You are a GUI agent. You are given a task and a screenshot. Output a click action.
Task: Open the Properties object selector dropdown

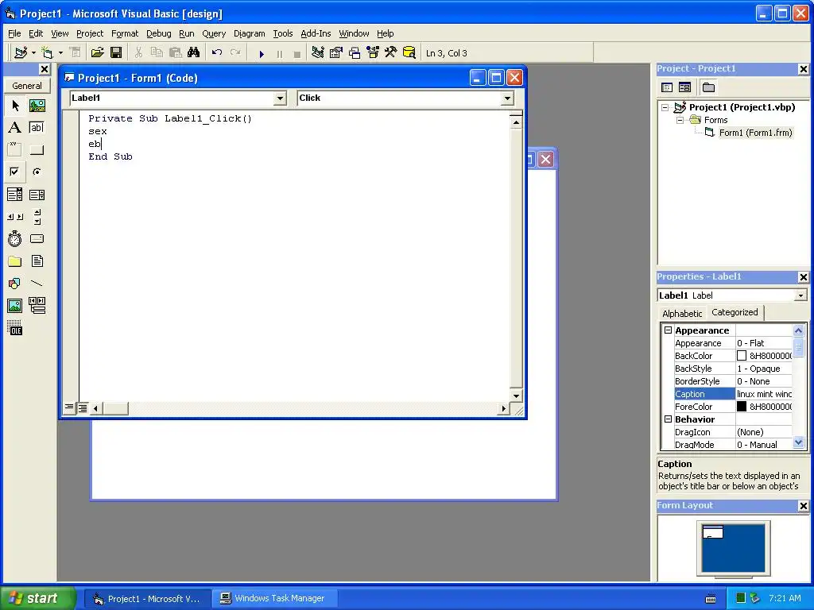pos(800,295)
